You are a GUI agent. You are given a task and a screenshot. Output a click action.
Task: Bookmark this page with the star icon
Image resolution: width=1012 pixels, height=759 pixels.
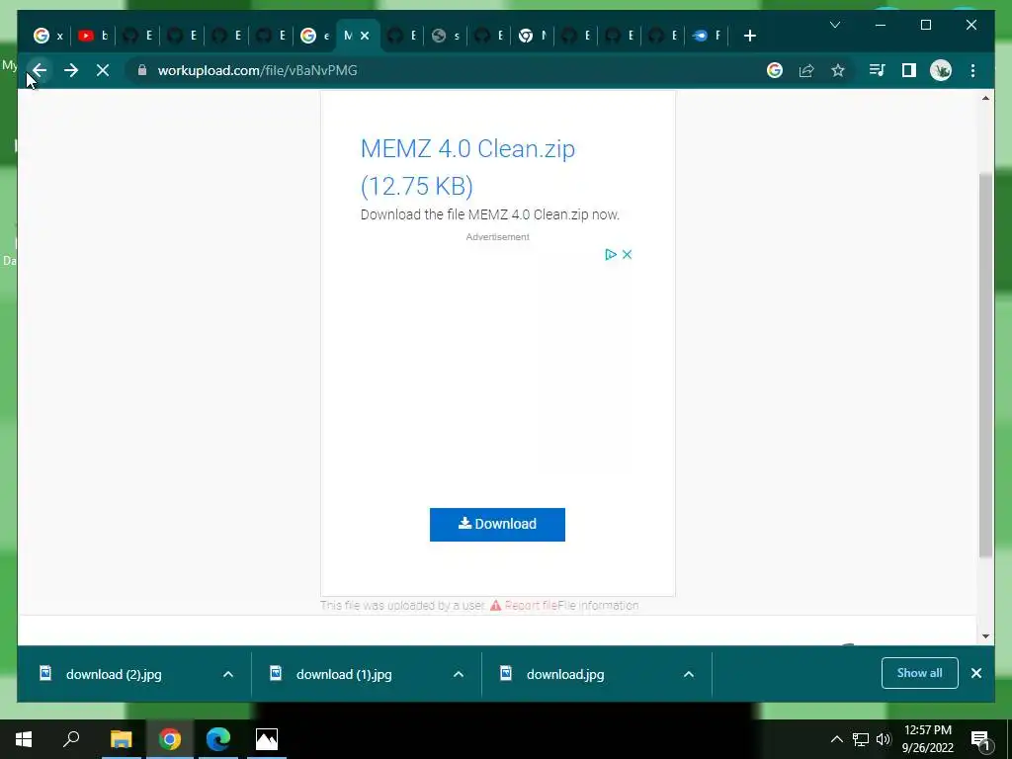(838, 70)
